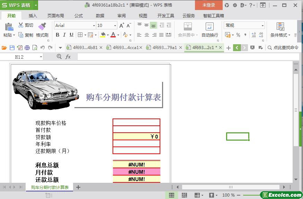
Task: Open the Arial font name dropdown
Action: pos(93,26)
